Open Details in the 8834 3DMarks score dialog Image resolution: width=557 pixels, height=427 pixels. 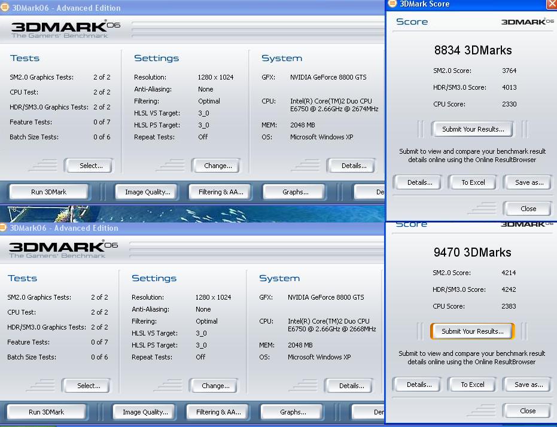pyautogui.click(x=419, y=182)
